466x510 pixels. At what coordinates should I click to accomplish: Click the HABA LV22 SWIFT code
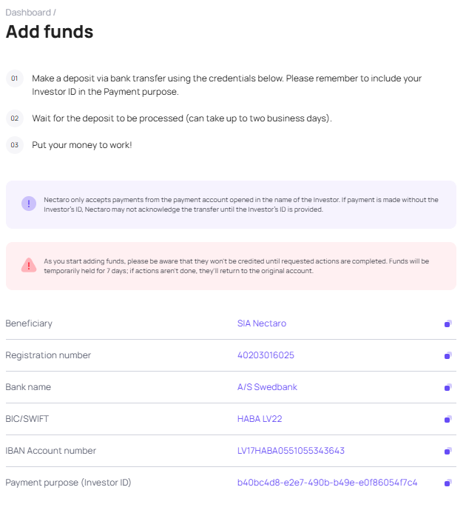260,419
